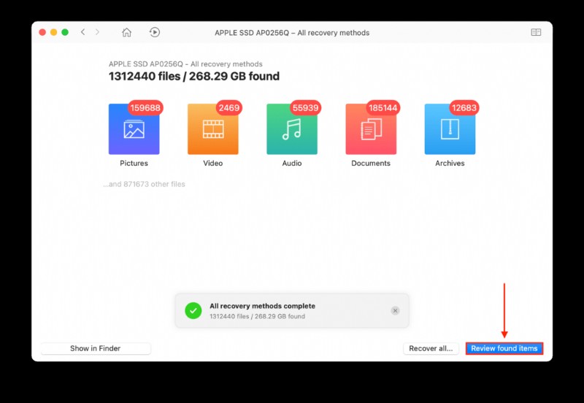The image size is (584, 403).
Task: Click the Archives label text
Action: coord(450,163)
